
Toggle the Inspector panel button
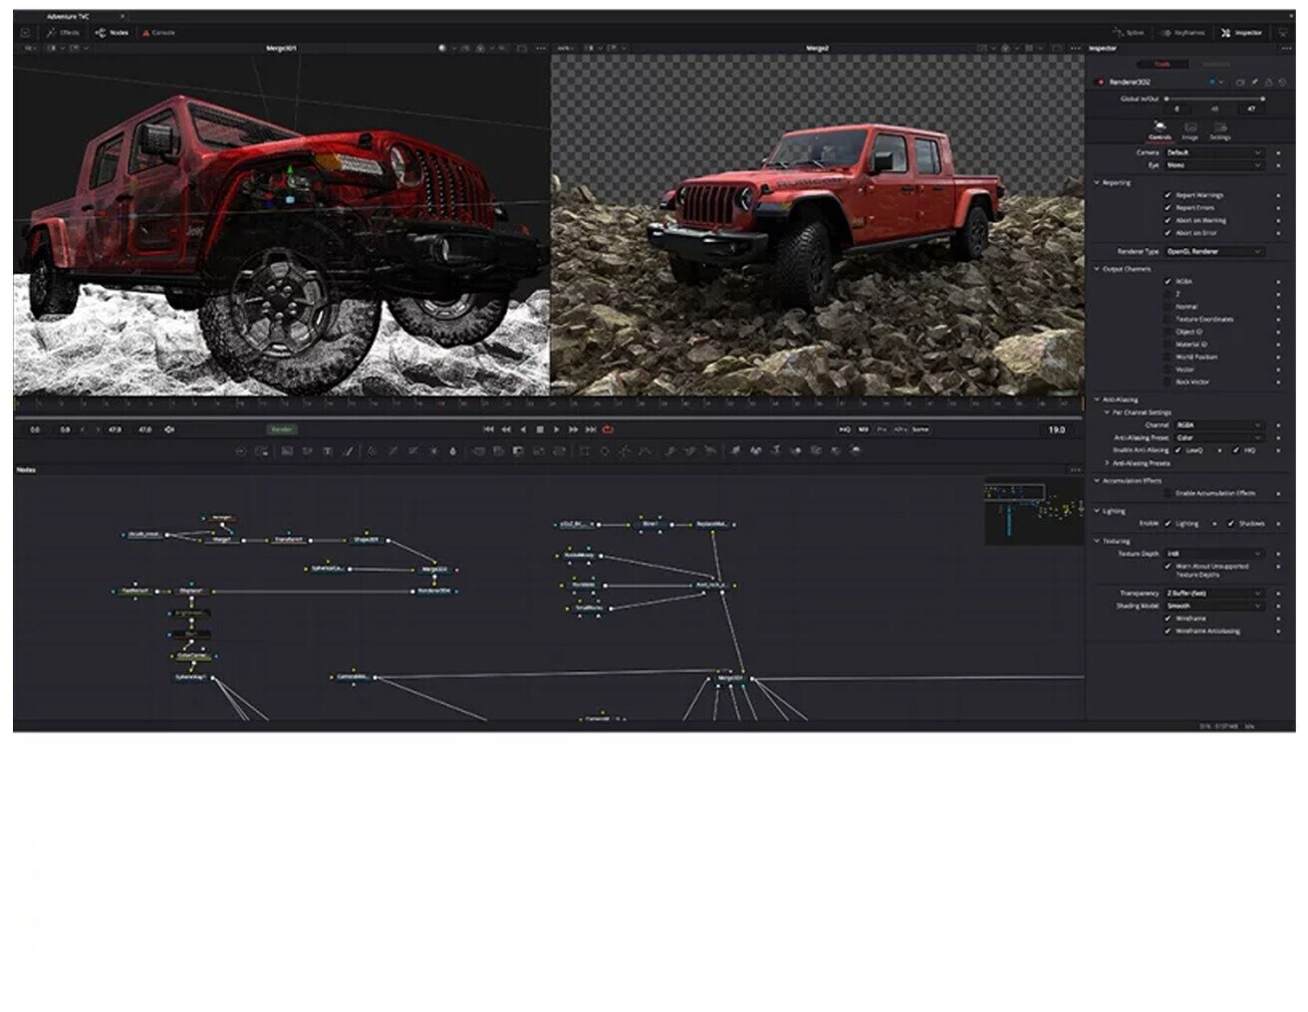[1241, 33]
